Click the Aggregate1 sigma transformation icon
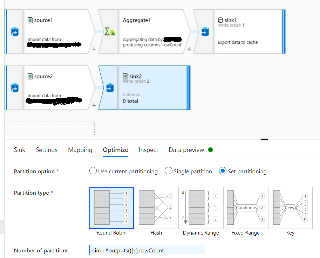 tap(110, 31)
